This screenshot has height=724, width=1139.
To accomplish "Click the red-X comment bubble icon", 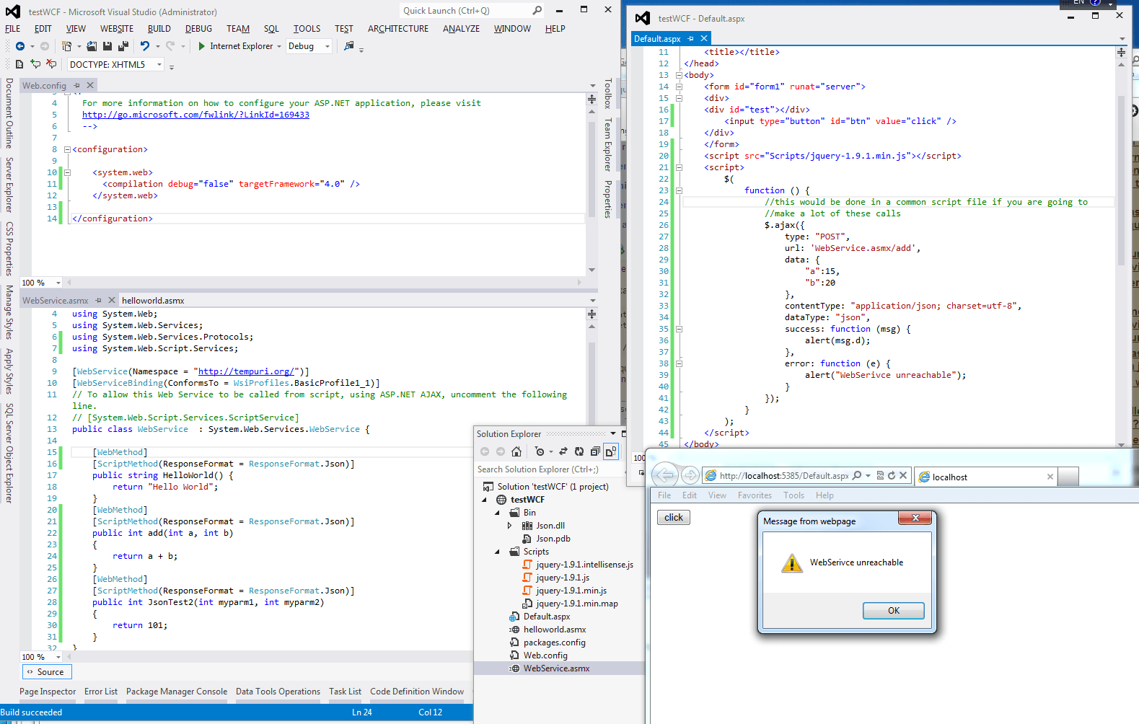I will tap(51, 64).
